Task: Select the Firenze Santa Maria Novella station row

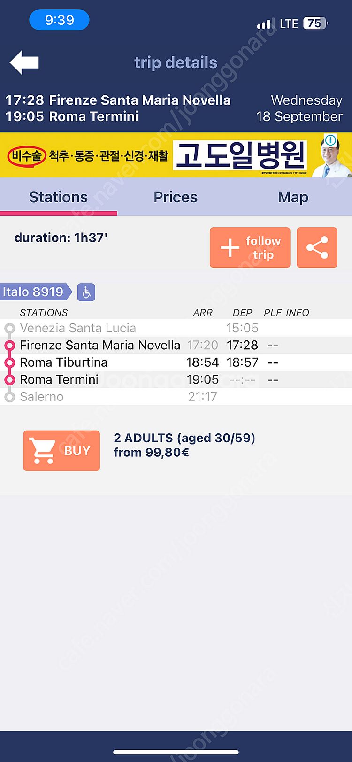Action: (x=176, y=345)
